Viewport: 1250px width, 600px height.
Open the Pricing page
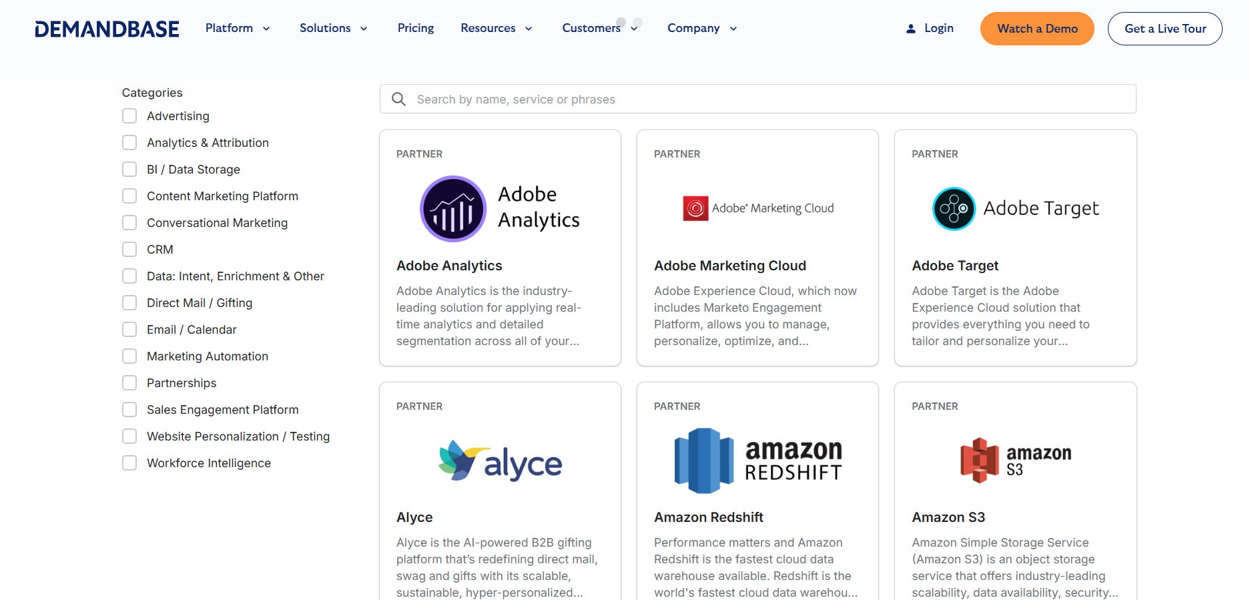click(x=415, y=28)
